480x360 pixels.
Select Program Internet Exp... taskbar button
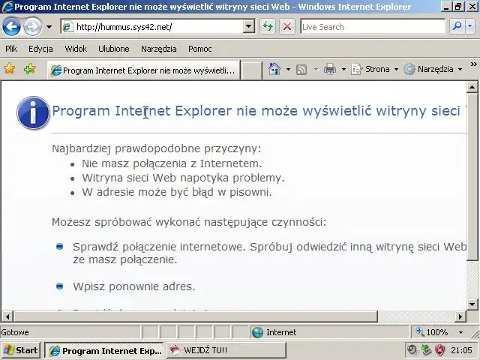[x=104, y=350]
